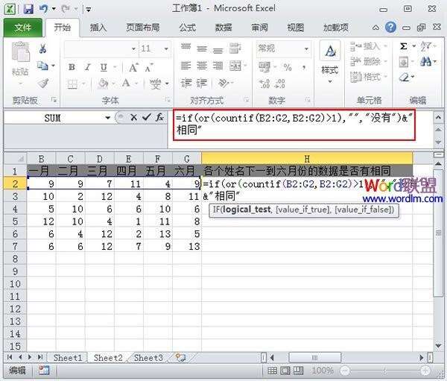Open Customize Quick Access Toolbar dropdown

click(x=89, y=10)
